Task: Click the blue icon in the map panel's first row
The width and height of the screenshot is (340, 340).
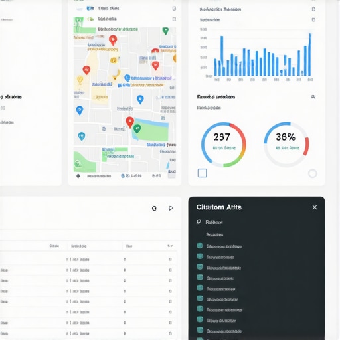Action: [90, 9]
